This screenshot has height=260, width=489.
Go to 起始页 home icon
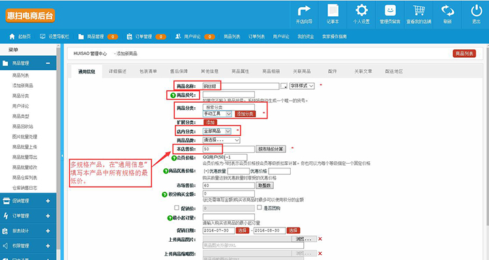click(12, 36)
